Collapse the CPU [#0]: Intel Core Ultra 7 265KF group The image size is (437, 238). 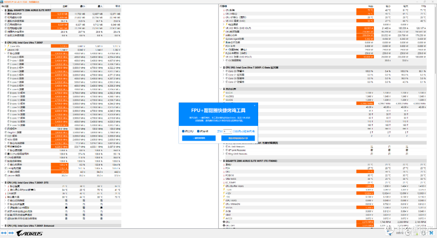(x=2, y=42)
